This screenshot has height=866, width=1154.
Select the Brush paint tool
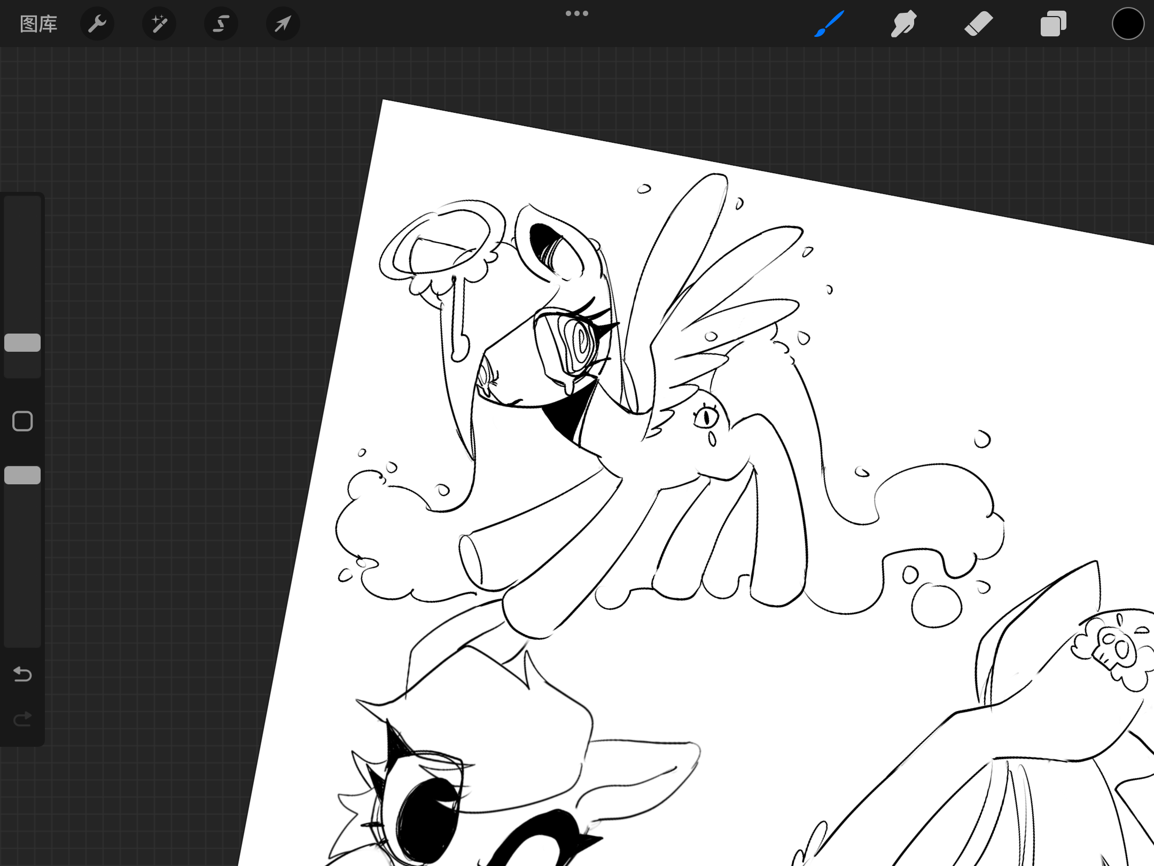tap(829, 24)
